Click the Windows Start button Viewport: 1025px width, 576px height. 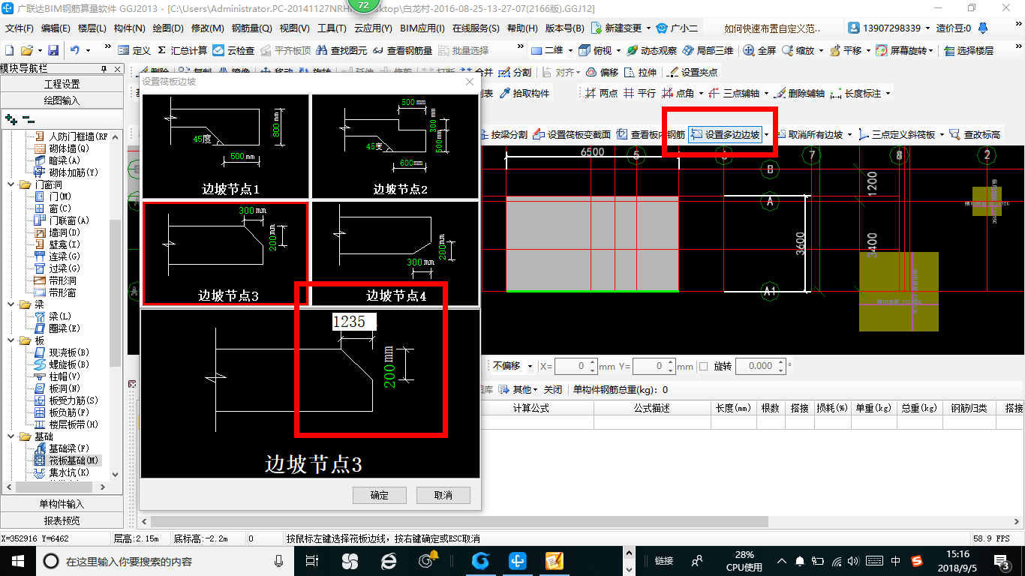(17, 560)
